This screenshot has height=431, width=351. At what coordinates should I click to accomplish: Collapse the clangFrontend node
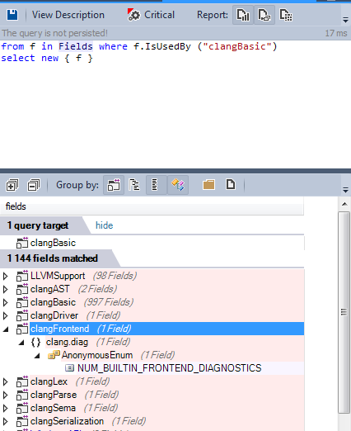tap(6, 329)
